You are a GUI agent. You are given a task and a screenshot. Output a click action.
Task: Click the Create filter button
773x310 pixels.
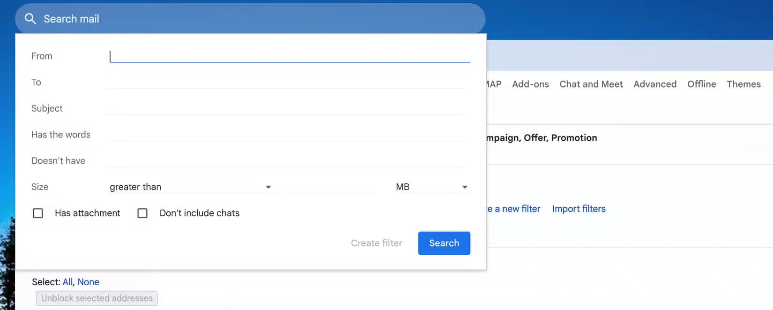point(376,243)
